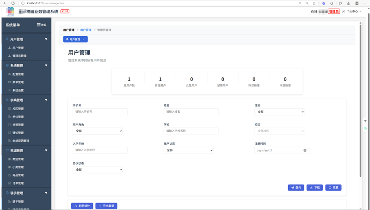370x210 pixels.
Task: Go to 配置管理 in sidebar menu
Action: pos(18,74)
